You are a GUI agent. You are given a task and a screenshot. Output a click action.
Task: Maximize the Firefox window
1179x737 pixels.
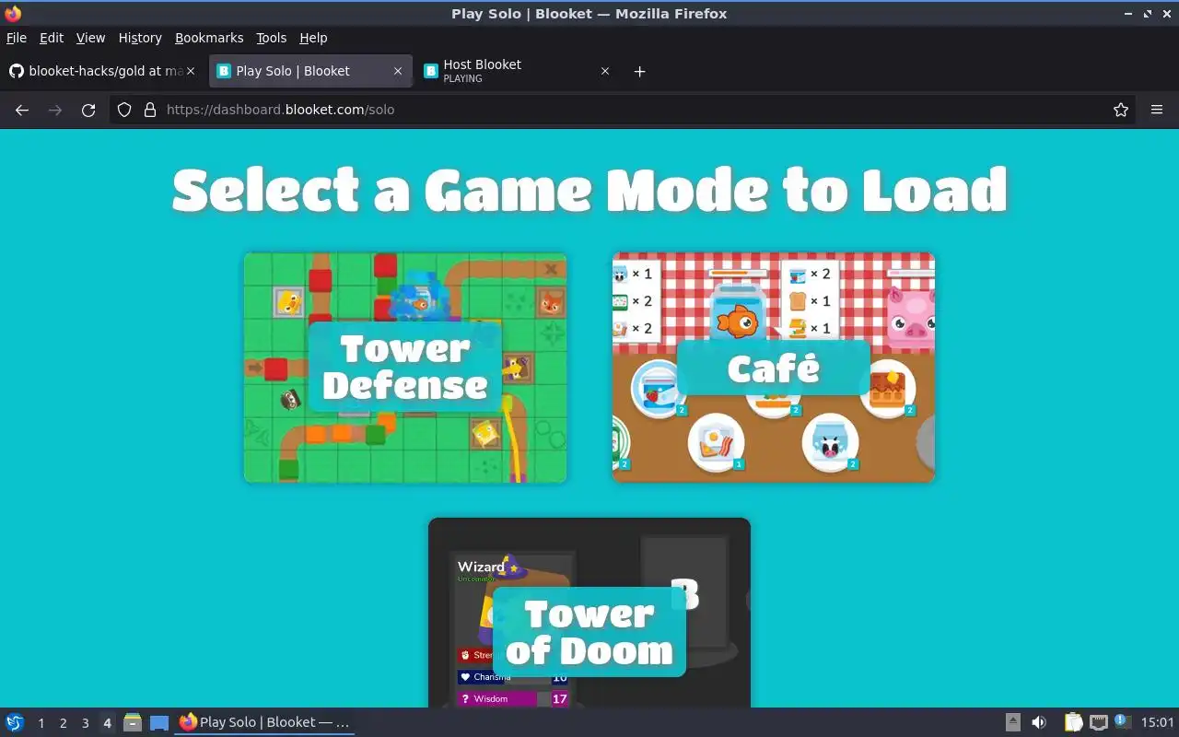pyautogui.click(x=1148, y=14)
